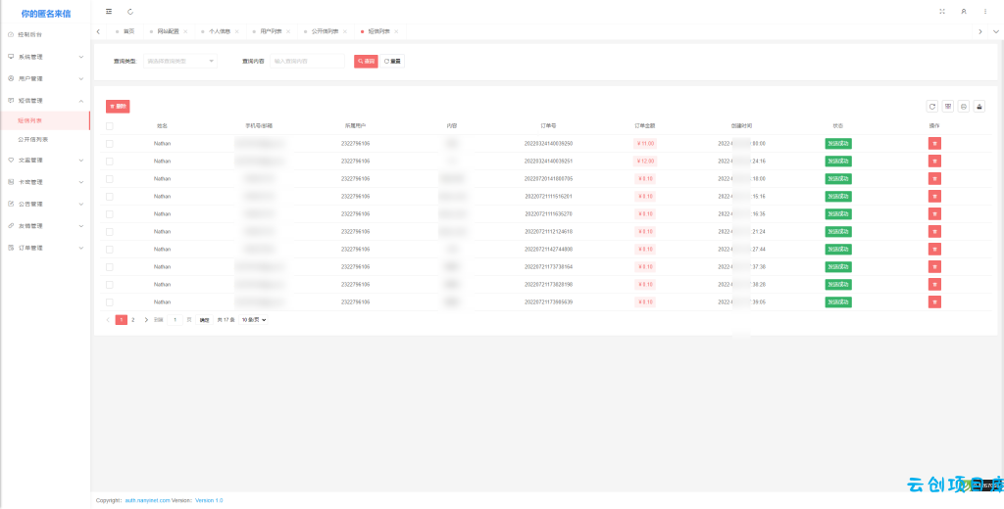Close the 网站配置 tab

185,31
